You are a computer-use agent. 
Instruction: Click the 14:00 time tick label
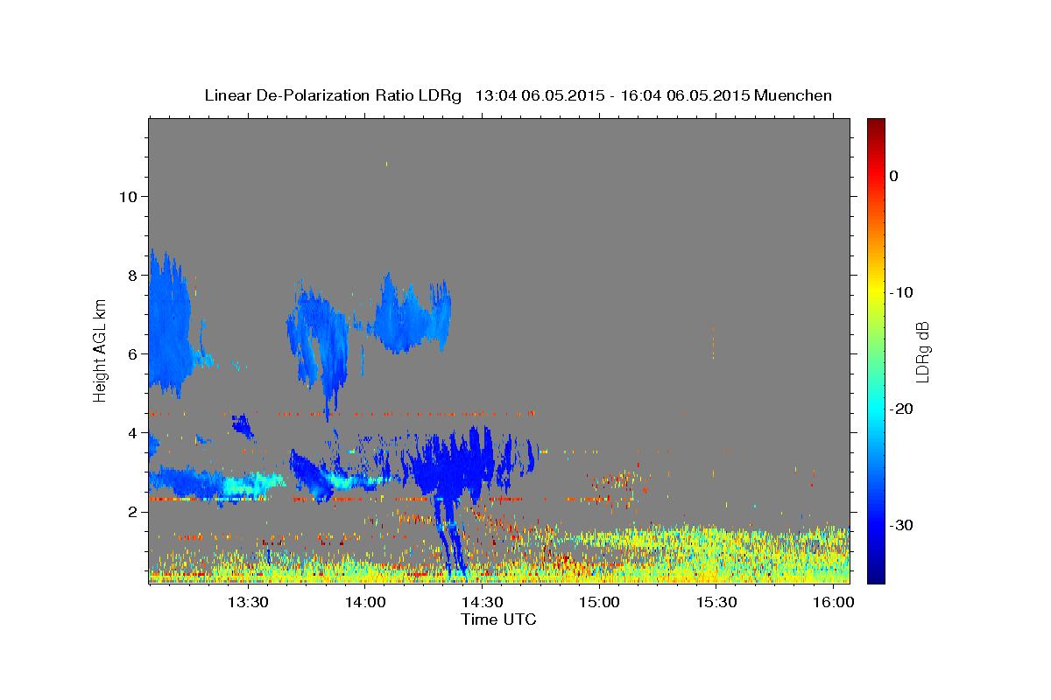tap(365, 603)
